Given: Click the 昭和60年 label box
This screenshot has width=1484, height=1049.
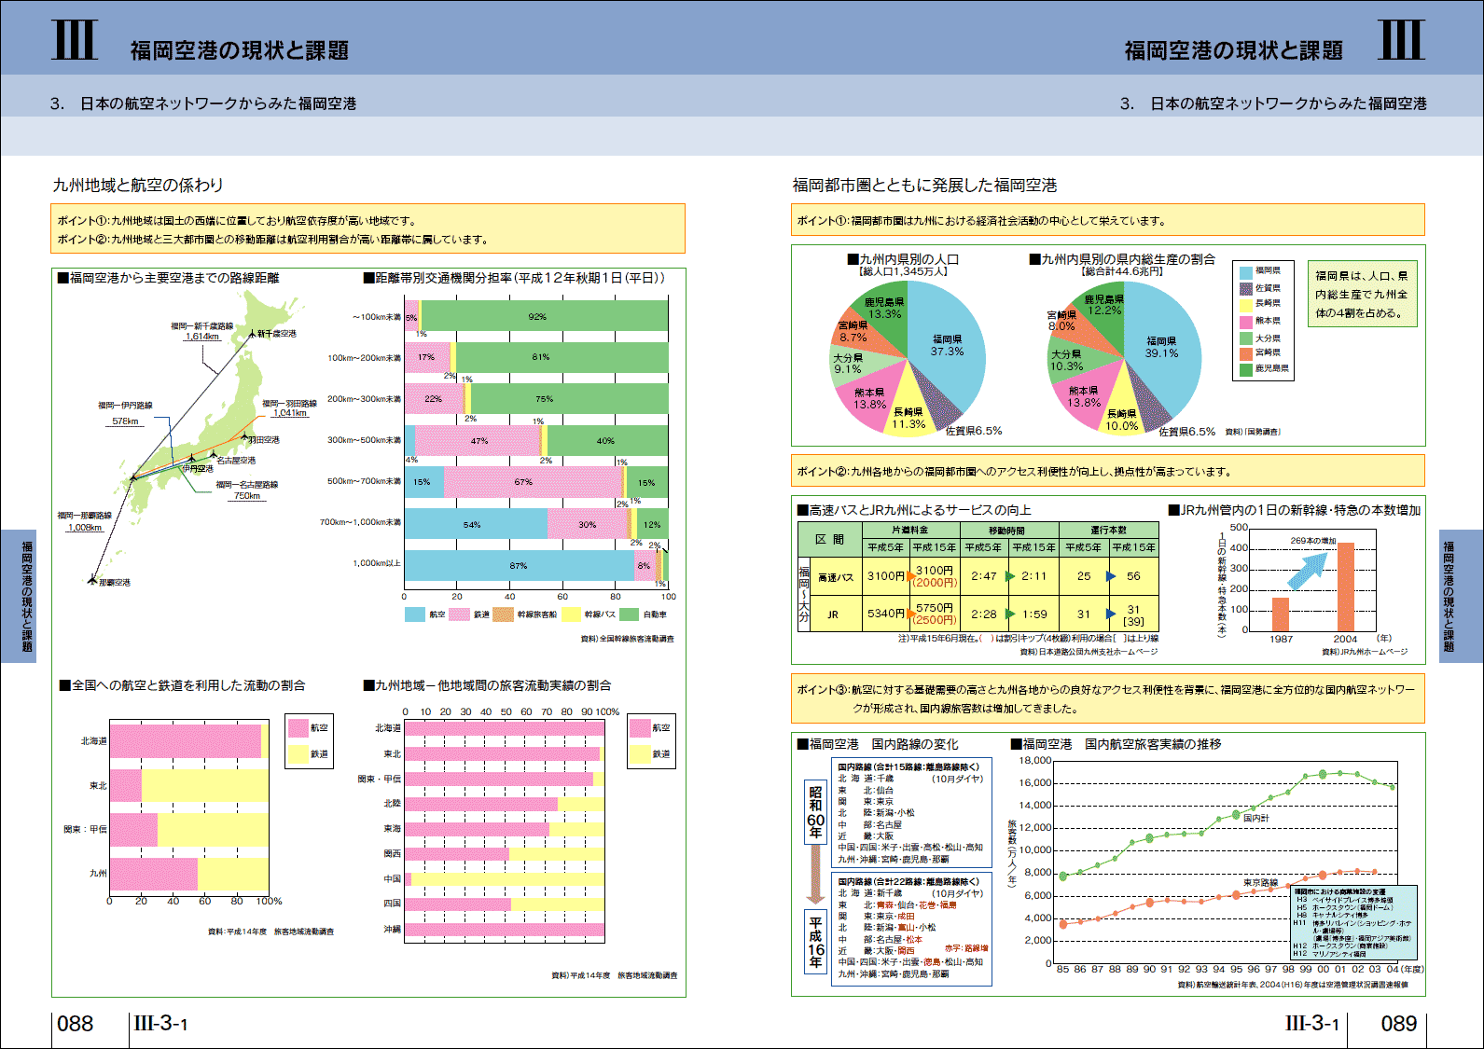Looking at the screenshot, I should pos(815,812).
